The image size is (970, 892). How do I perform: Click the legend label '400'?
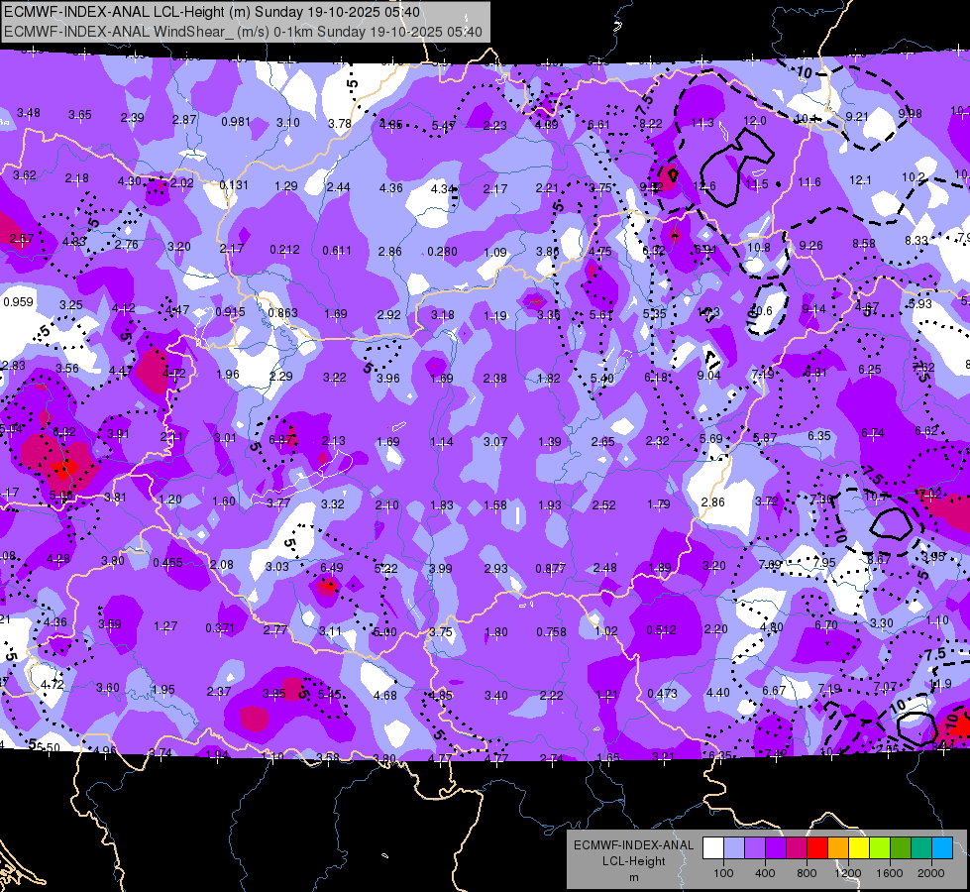tap(765, 873)
